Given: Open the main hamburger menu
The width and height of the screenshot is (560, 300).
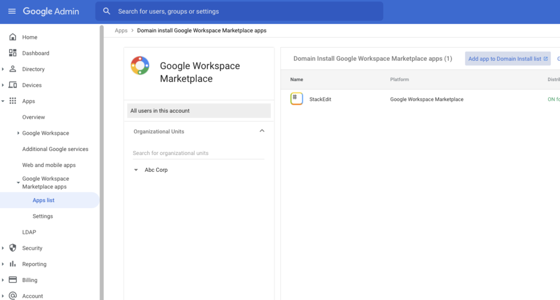Looking at the screenshot, I should (x=12, y=11).
